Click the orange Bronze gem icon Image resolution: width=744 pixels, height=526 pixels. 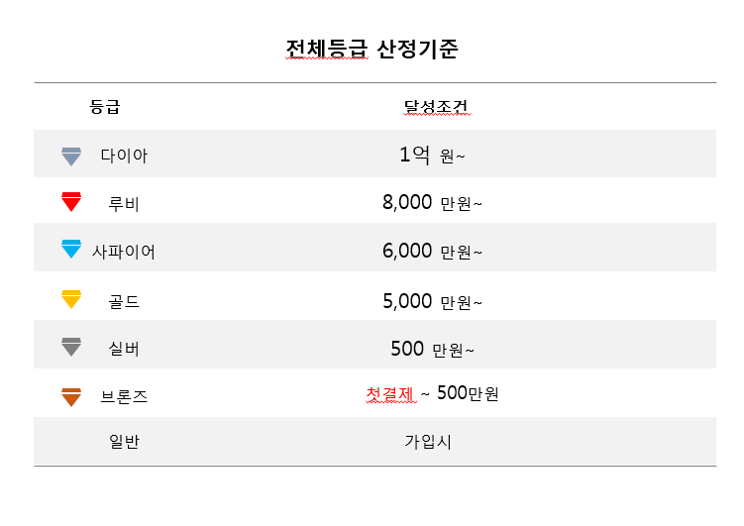coord(71,397)
